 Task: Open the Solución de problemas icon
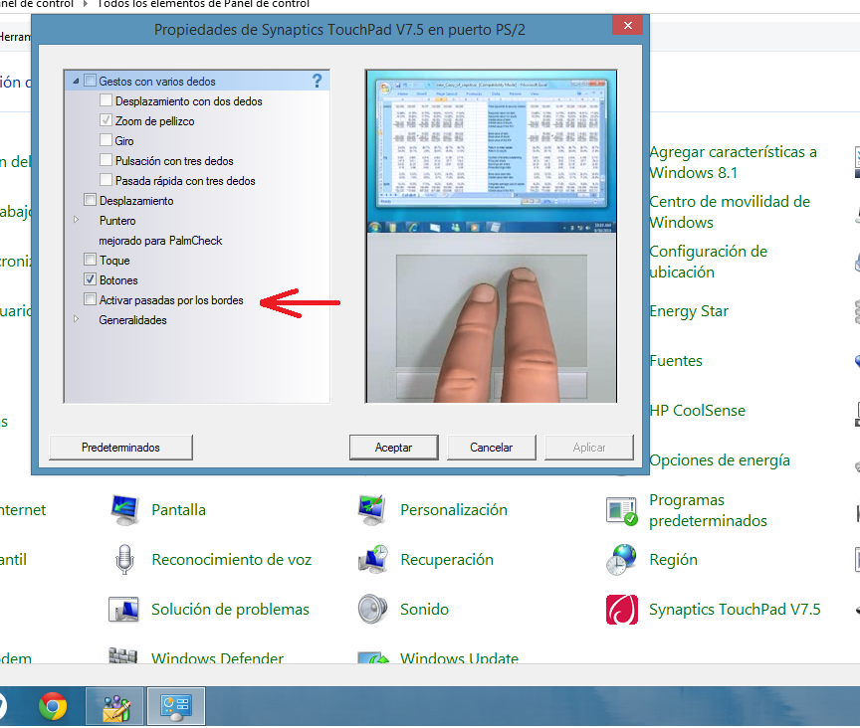123,609
